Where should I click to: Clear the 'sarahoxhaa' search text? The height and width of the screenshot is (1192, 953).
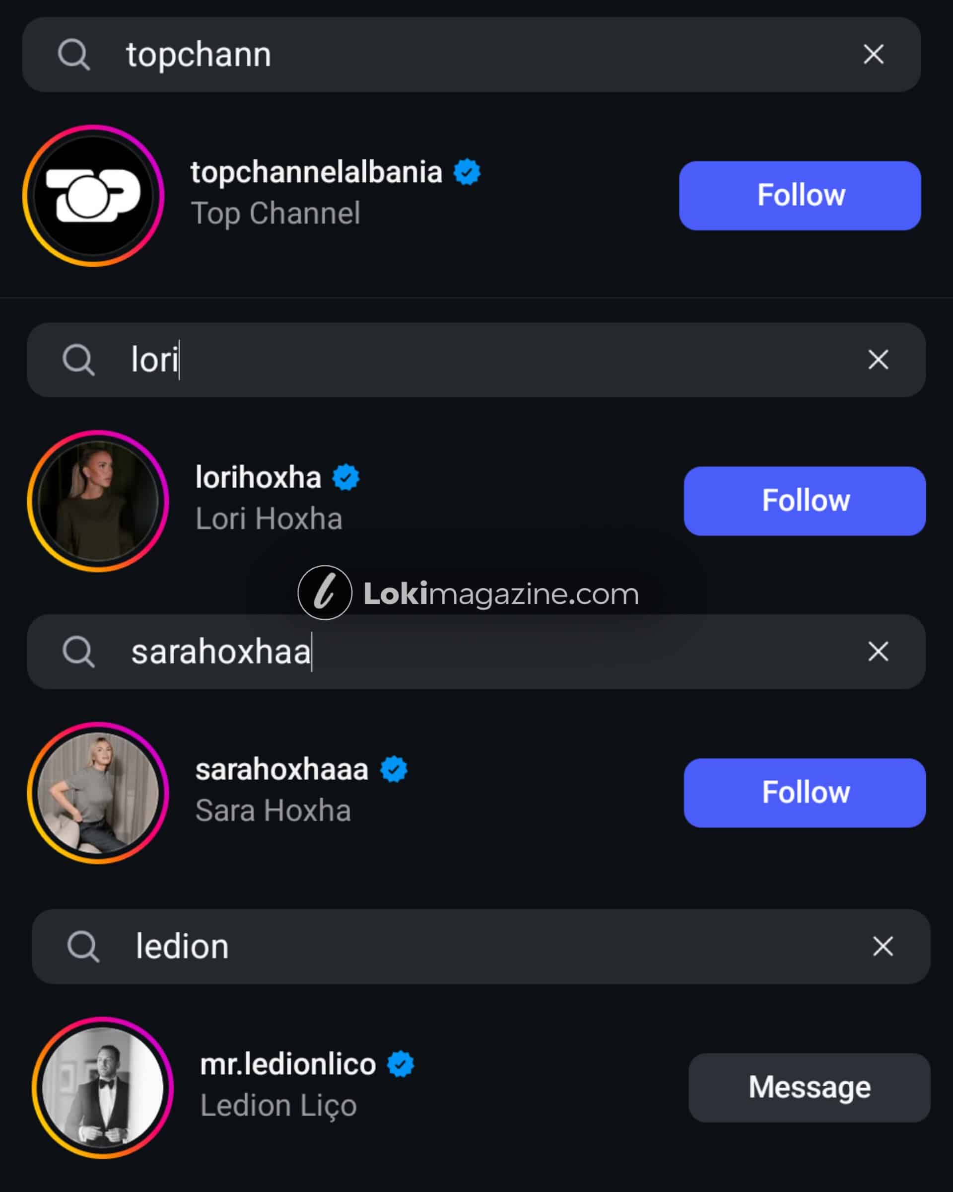(x=878, y=651)
